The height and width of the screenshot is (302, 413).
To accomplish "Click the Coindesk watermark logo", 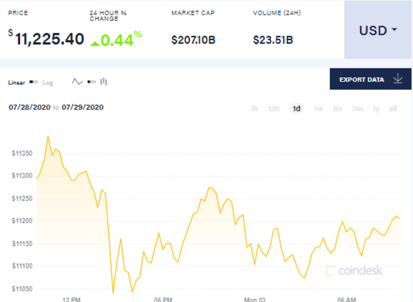I will coord(353,271).
